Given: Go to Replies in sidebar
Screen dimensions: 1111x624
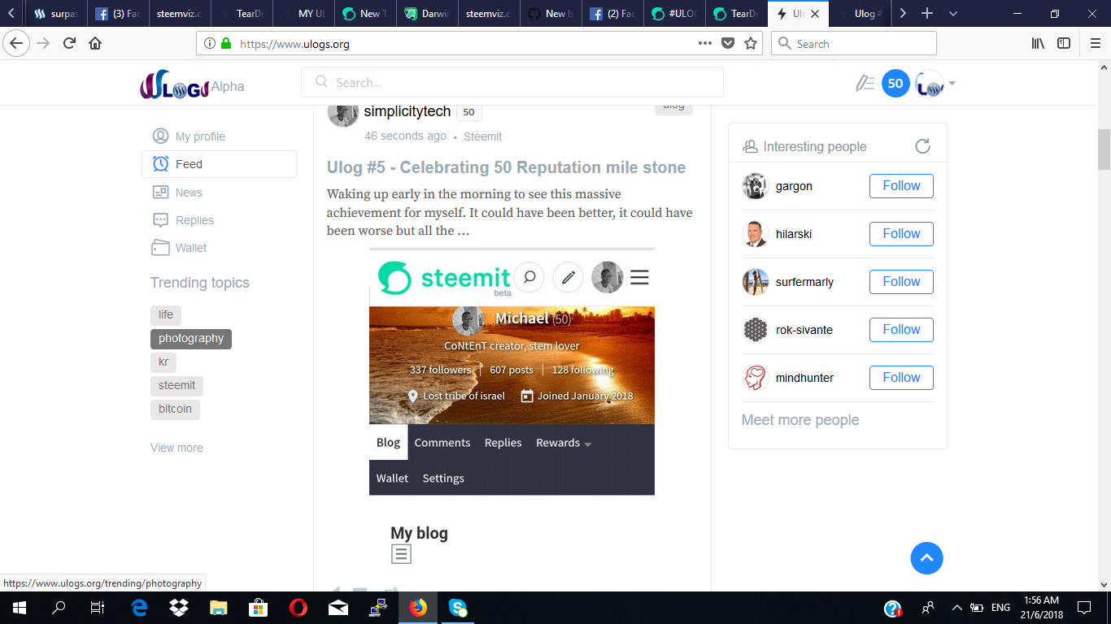Looking at the screenshot, I should click(194, 220).
